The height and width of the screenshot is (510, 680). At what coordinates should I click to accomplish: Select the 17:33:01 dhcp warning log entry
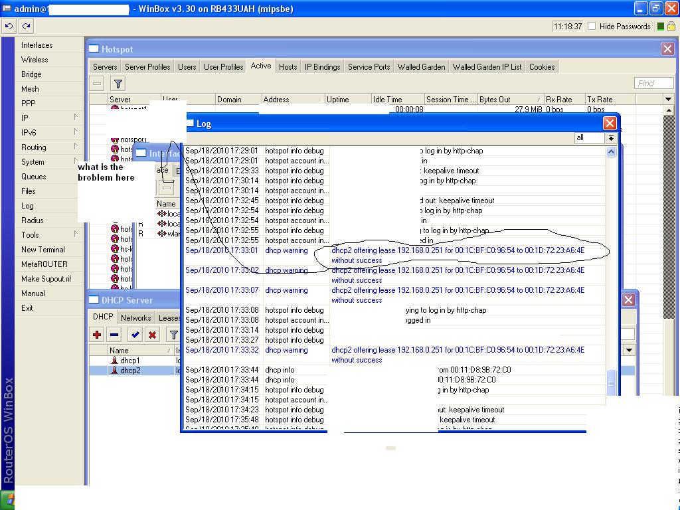coord(394,256)
